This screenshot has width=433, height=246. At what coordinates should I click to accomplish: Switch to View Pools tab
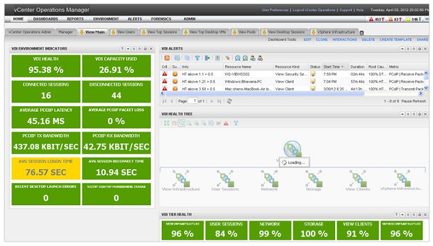click(x=244, y=32)
